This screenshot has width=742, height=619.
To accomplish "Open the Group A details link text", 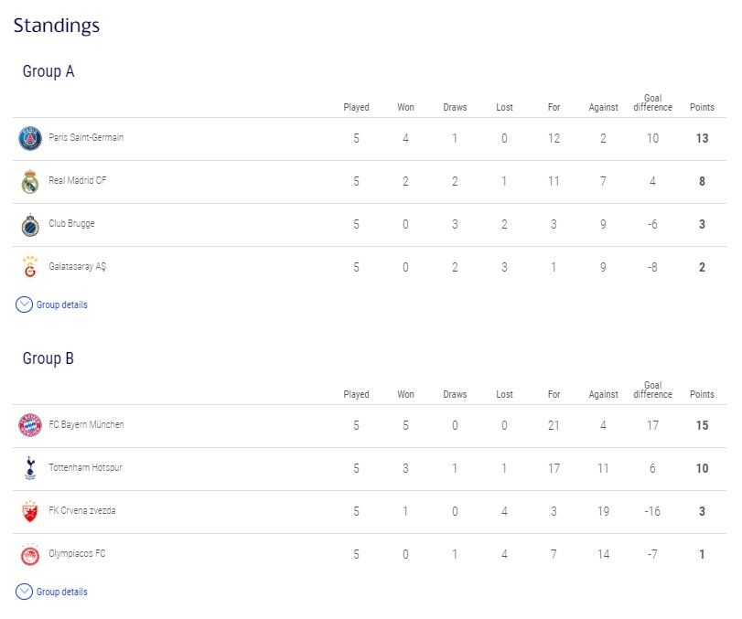I will click(x=62, y=305).
